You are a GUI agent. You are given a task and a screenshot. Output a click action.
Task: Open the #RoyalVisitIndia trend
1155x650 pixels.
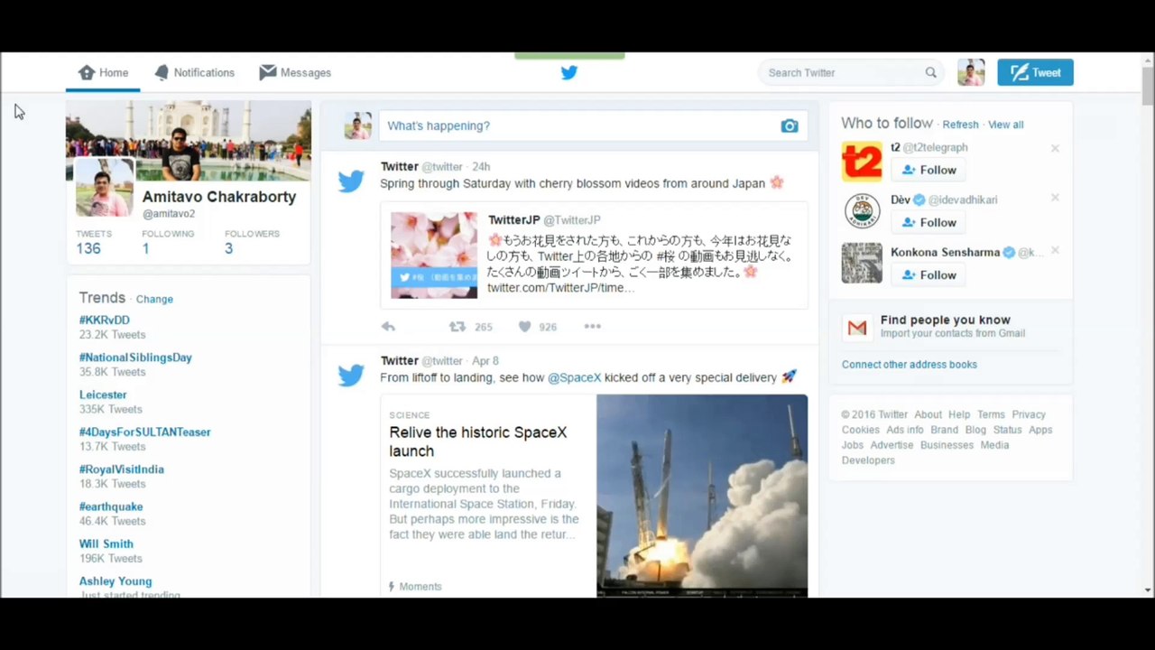[121, 469]
